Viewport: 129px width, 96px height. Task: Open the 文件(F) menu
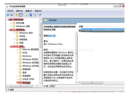[x=10, y=11]
